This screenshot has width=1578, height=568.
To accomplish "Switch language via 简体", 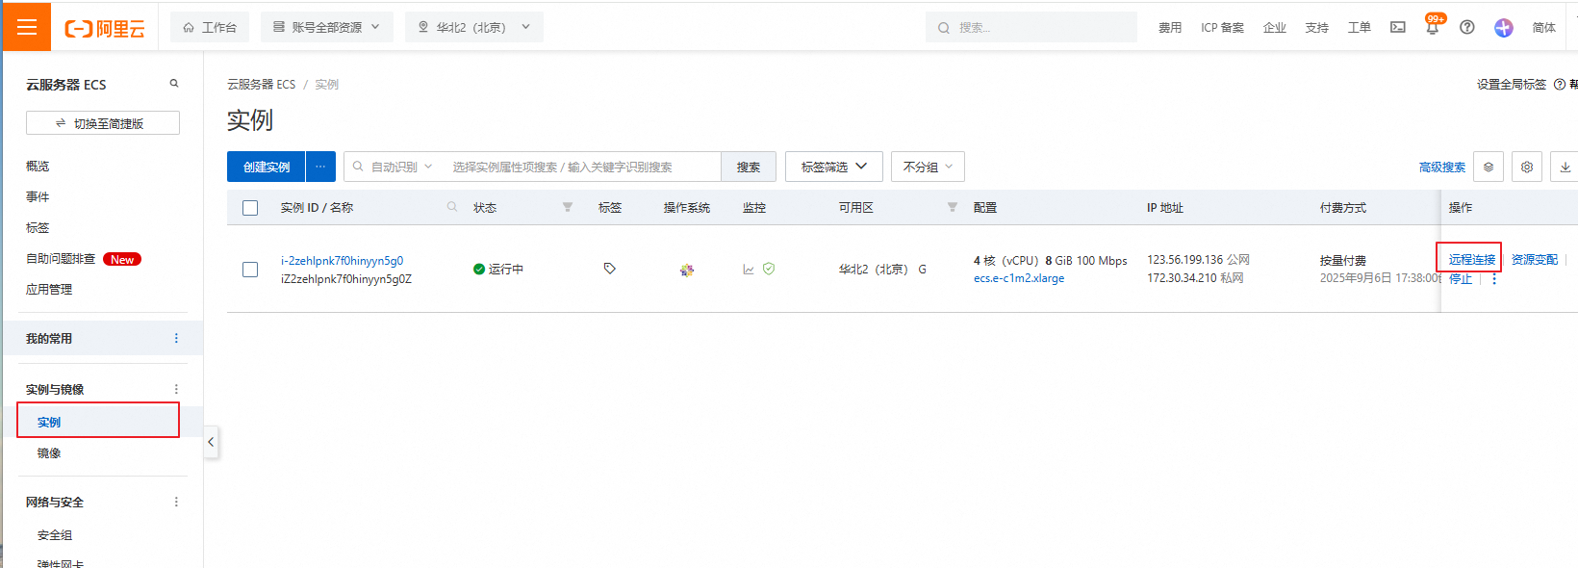I will (x=1544, y=28).
